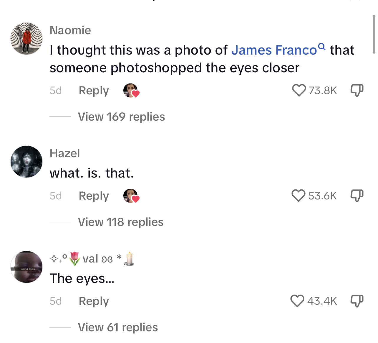Tap the search icon next to James Franco
The height and width of the screenshot is (343, 378).
pyautogui.click(x=322, y=47)
